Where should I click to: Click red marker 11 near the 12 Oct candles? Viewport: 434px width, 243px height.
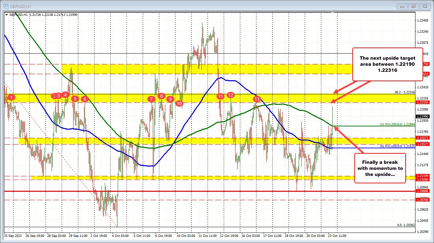[221, 96]
